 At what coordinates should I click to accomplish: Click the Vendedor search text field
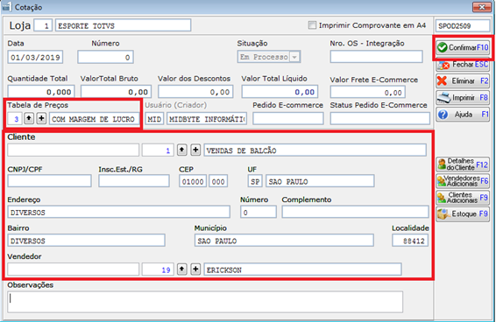tap(74, 269)
